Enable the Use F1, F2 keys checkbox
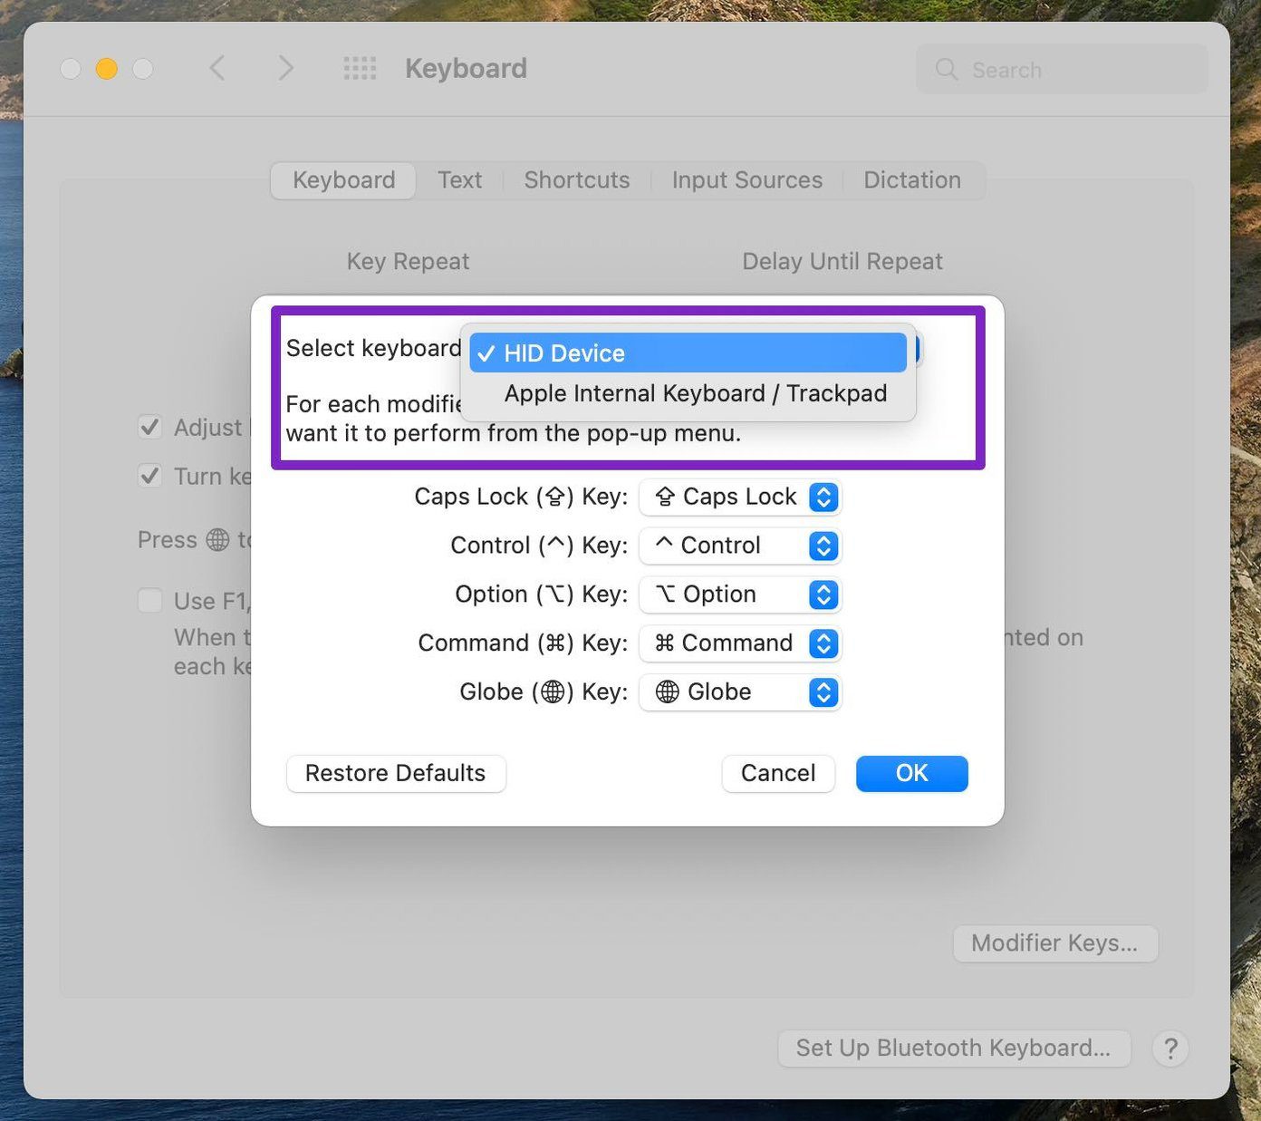Screen dimensions: 1261x1121 [x=149, y=601]
